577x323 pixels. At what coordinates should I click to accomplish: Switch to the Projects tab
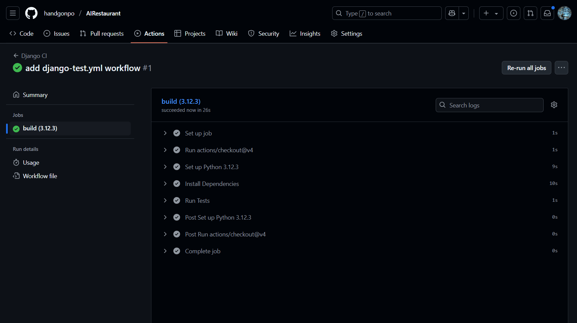[x=190, y=33]
